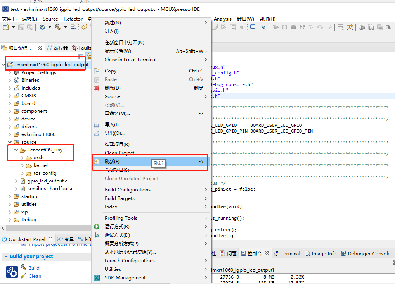Click the build configuration gauge icon
The image size is (395, 284).
pyautogui.click(x=42, y=27)
